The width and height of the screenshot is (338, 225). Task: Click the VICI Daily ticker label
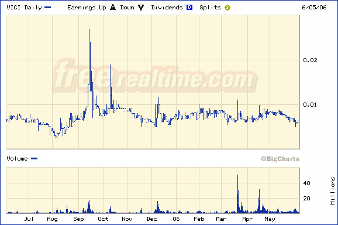[x=24, y=8]
